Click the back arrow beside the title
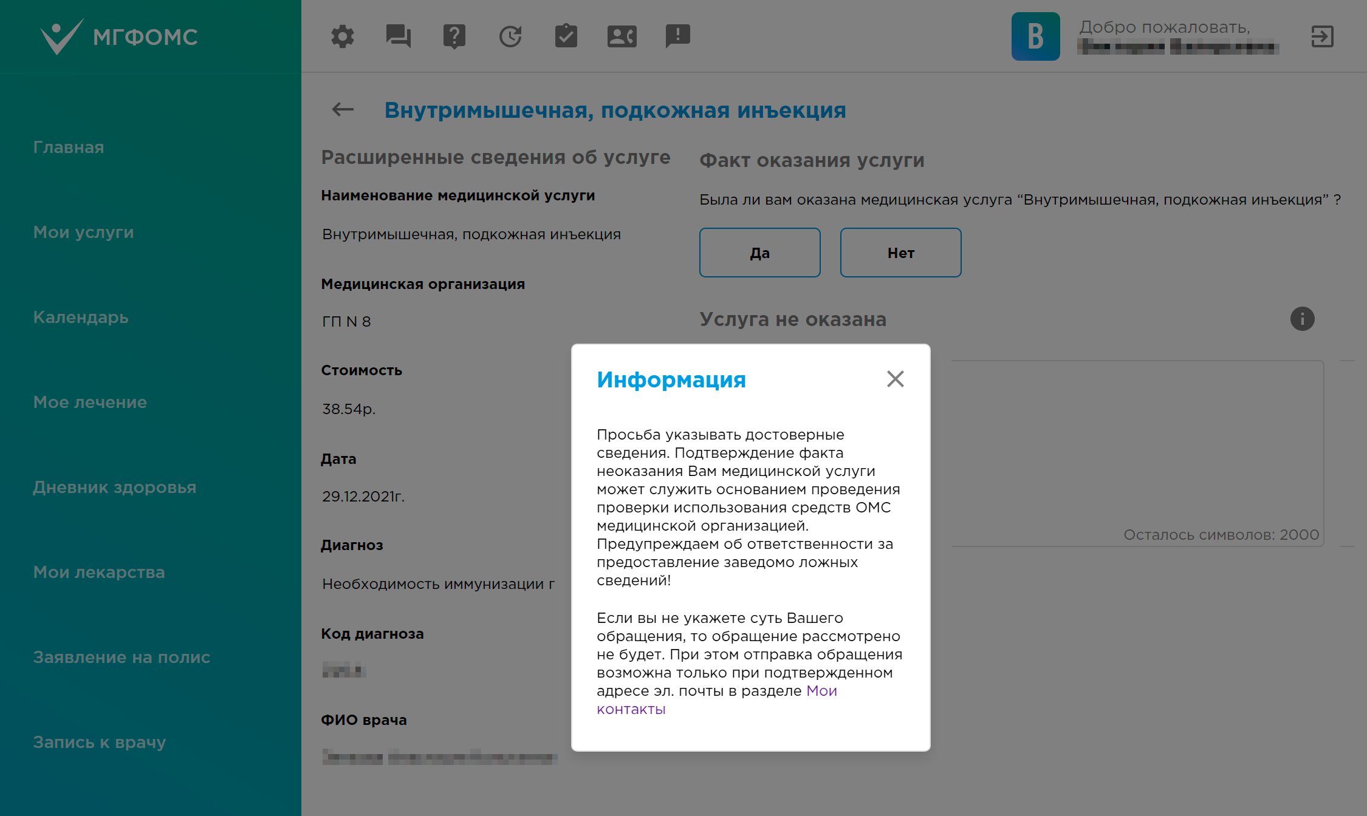 coord(343,110)
